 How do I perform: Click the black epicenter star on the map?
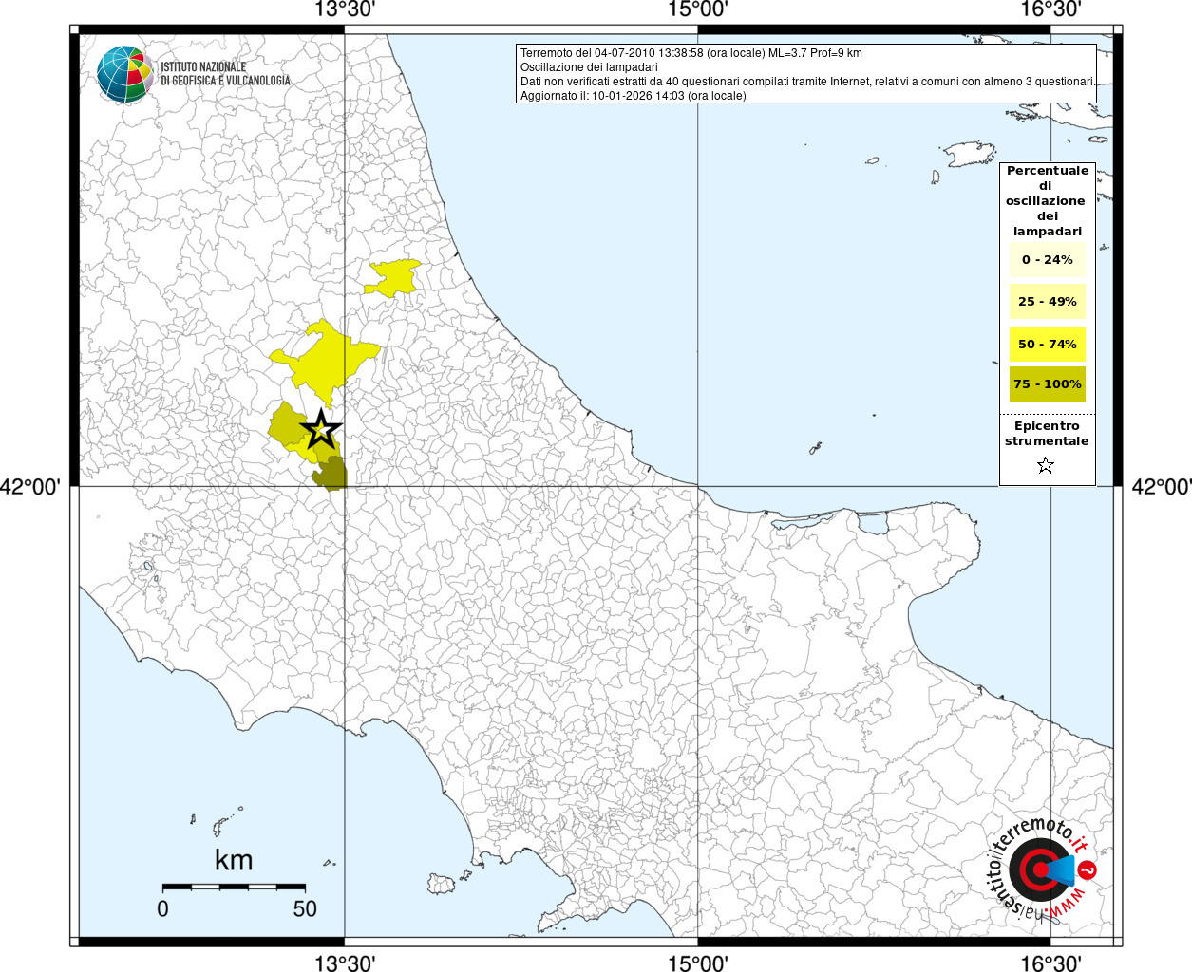pos(321,430)
